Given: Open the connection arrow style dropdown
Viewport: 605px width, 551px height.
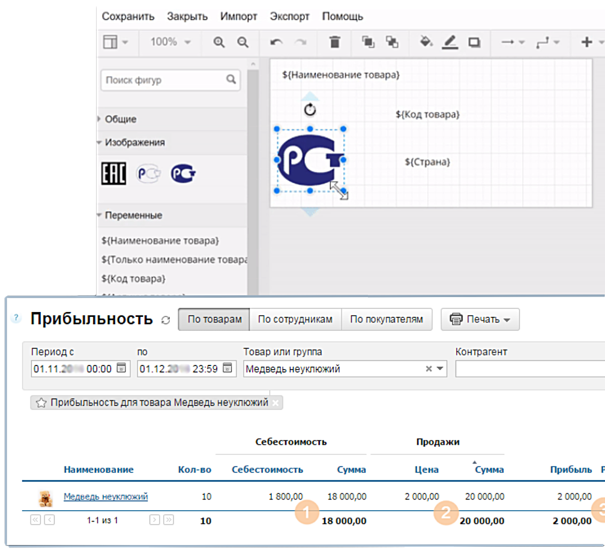Looking at the screenshot, I should (x=513, y=41).
